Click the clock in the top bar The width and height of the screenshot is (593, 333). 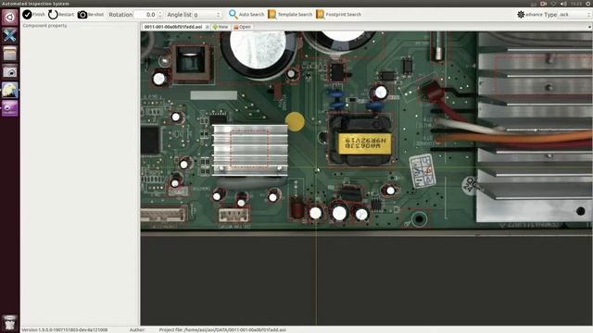pyautogui.click(x=576, y=4)
